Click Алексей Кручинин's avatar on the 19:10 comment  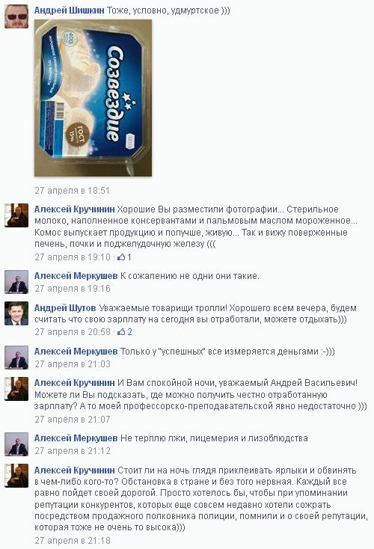16,215
